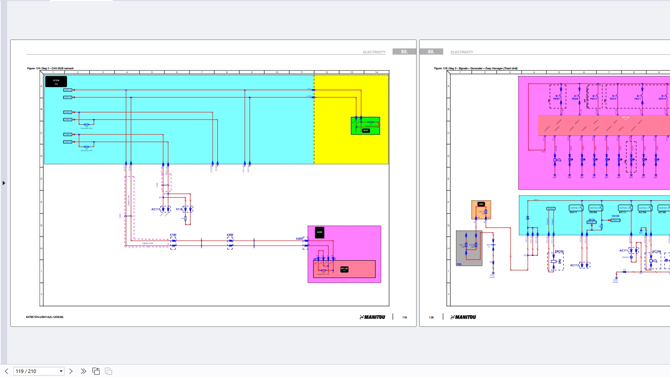Go to the previous page arrow
This screenshot has width=670, height=377.
(6, 371)
